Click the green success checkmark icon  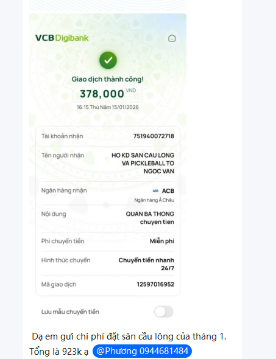point(108,60)
